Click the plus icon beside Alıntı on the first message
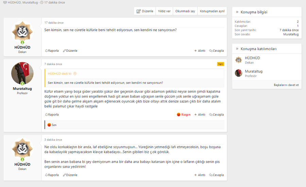306x187 pixels. click(195, 51)
